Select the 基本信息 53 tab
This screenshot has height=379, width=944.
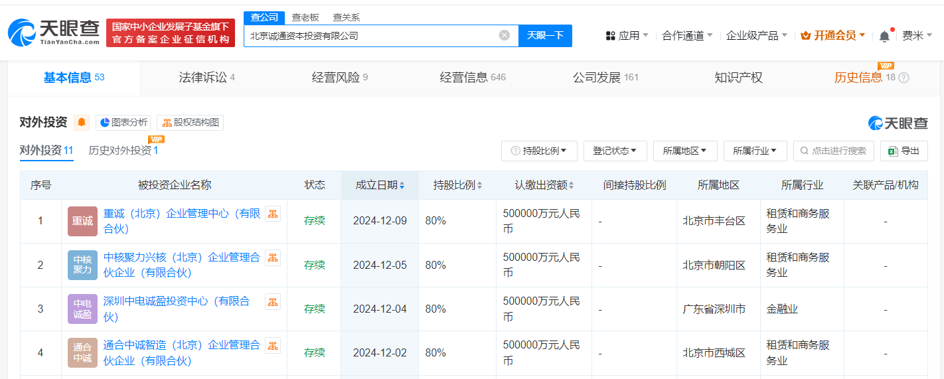pyautogui.click(x=74, y=78)
